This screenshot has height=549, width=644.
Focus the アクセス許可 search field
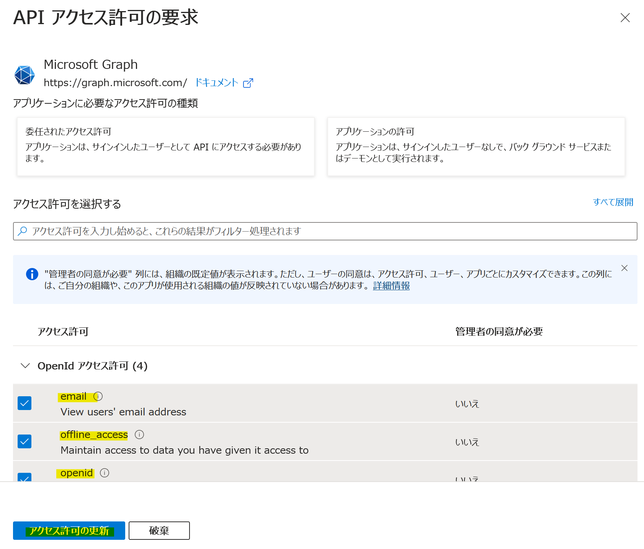tap(325, 231)
